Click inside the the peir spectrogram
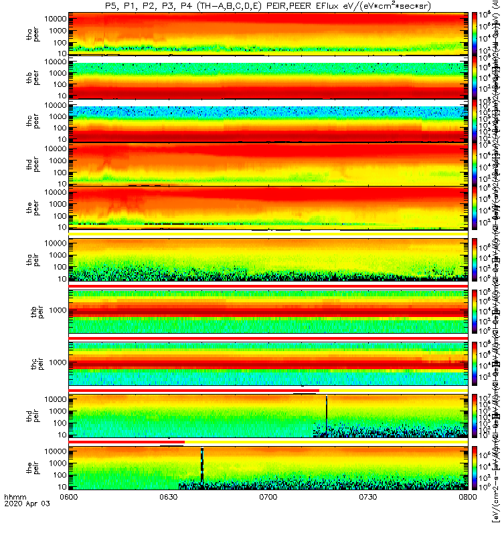This screenshot has width=502, height=535. coord(268,467)
